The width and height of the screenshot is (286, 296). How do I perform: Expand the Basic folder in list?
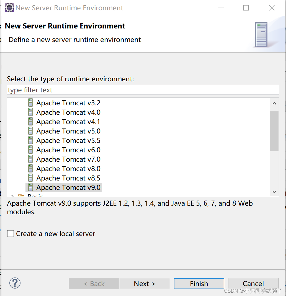[13, 196]
